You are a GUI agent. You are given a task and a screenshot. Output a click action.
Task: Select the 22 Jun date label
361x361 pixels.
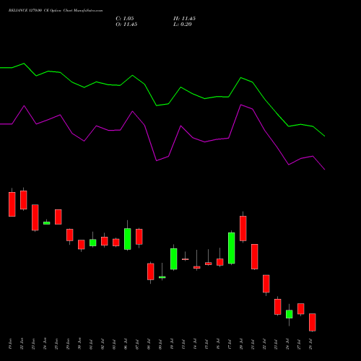coord(22,344)
